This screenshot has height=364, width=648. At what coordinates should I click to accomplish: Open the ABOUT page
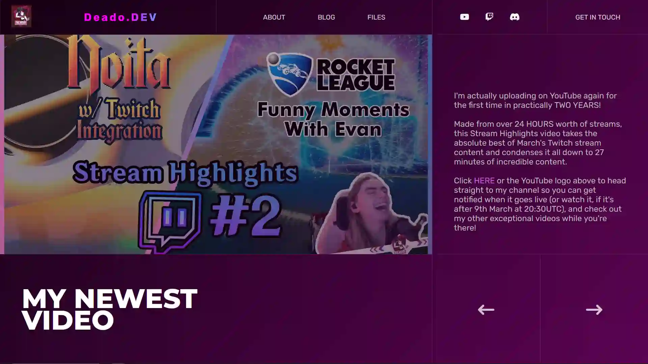274,17
